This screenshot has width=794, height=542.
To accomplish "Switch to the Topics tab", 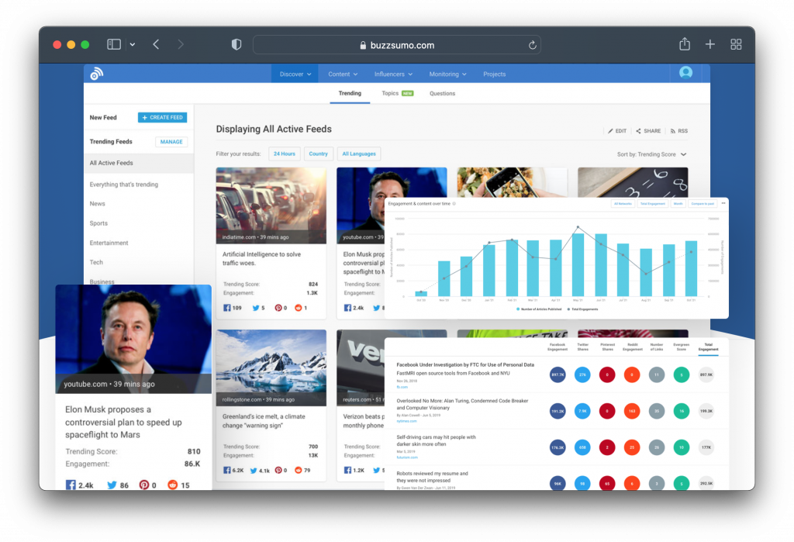I will tap(398, 93).
